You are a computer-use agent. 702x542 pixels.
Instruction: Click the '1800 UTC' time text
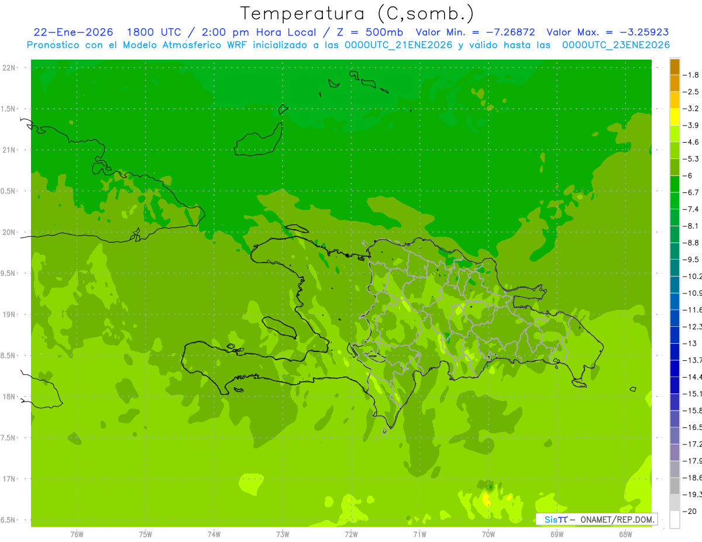[x=154, y=32]
